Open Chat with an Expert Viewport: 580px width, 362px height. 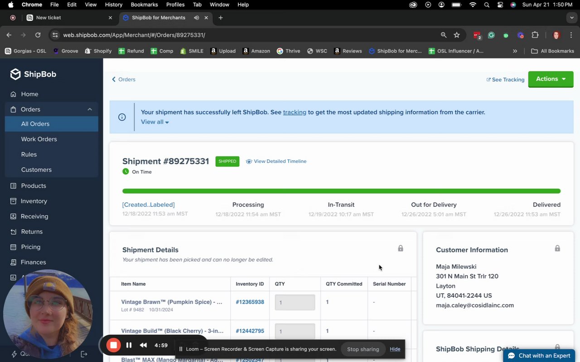click(x=540, y=356)
